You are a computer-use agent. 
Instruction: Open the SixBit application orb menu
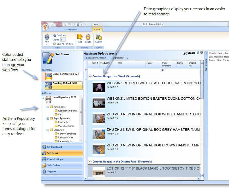pyautogui.click(x=45, y=27)
